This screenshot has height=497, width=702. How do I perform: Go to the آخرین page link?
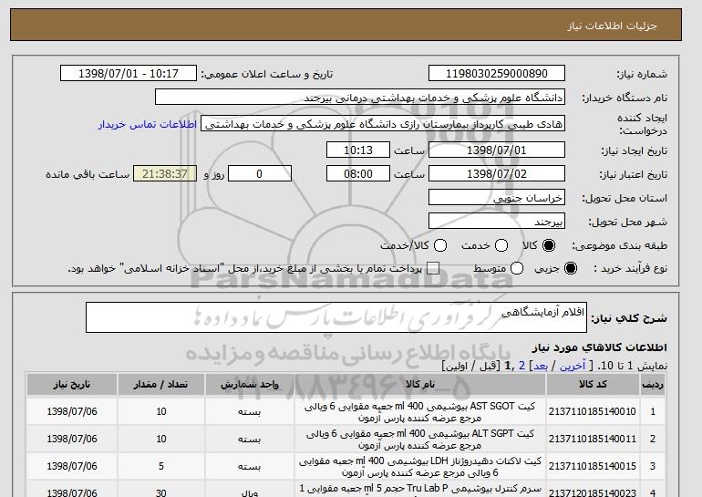click(x=573, y=366)
